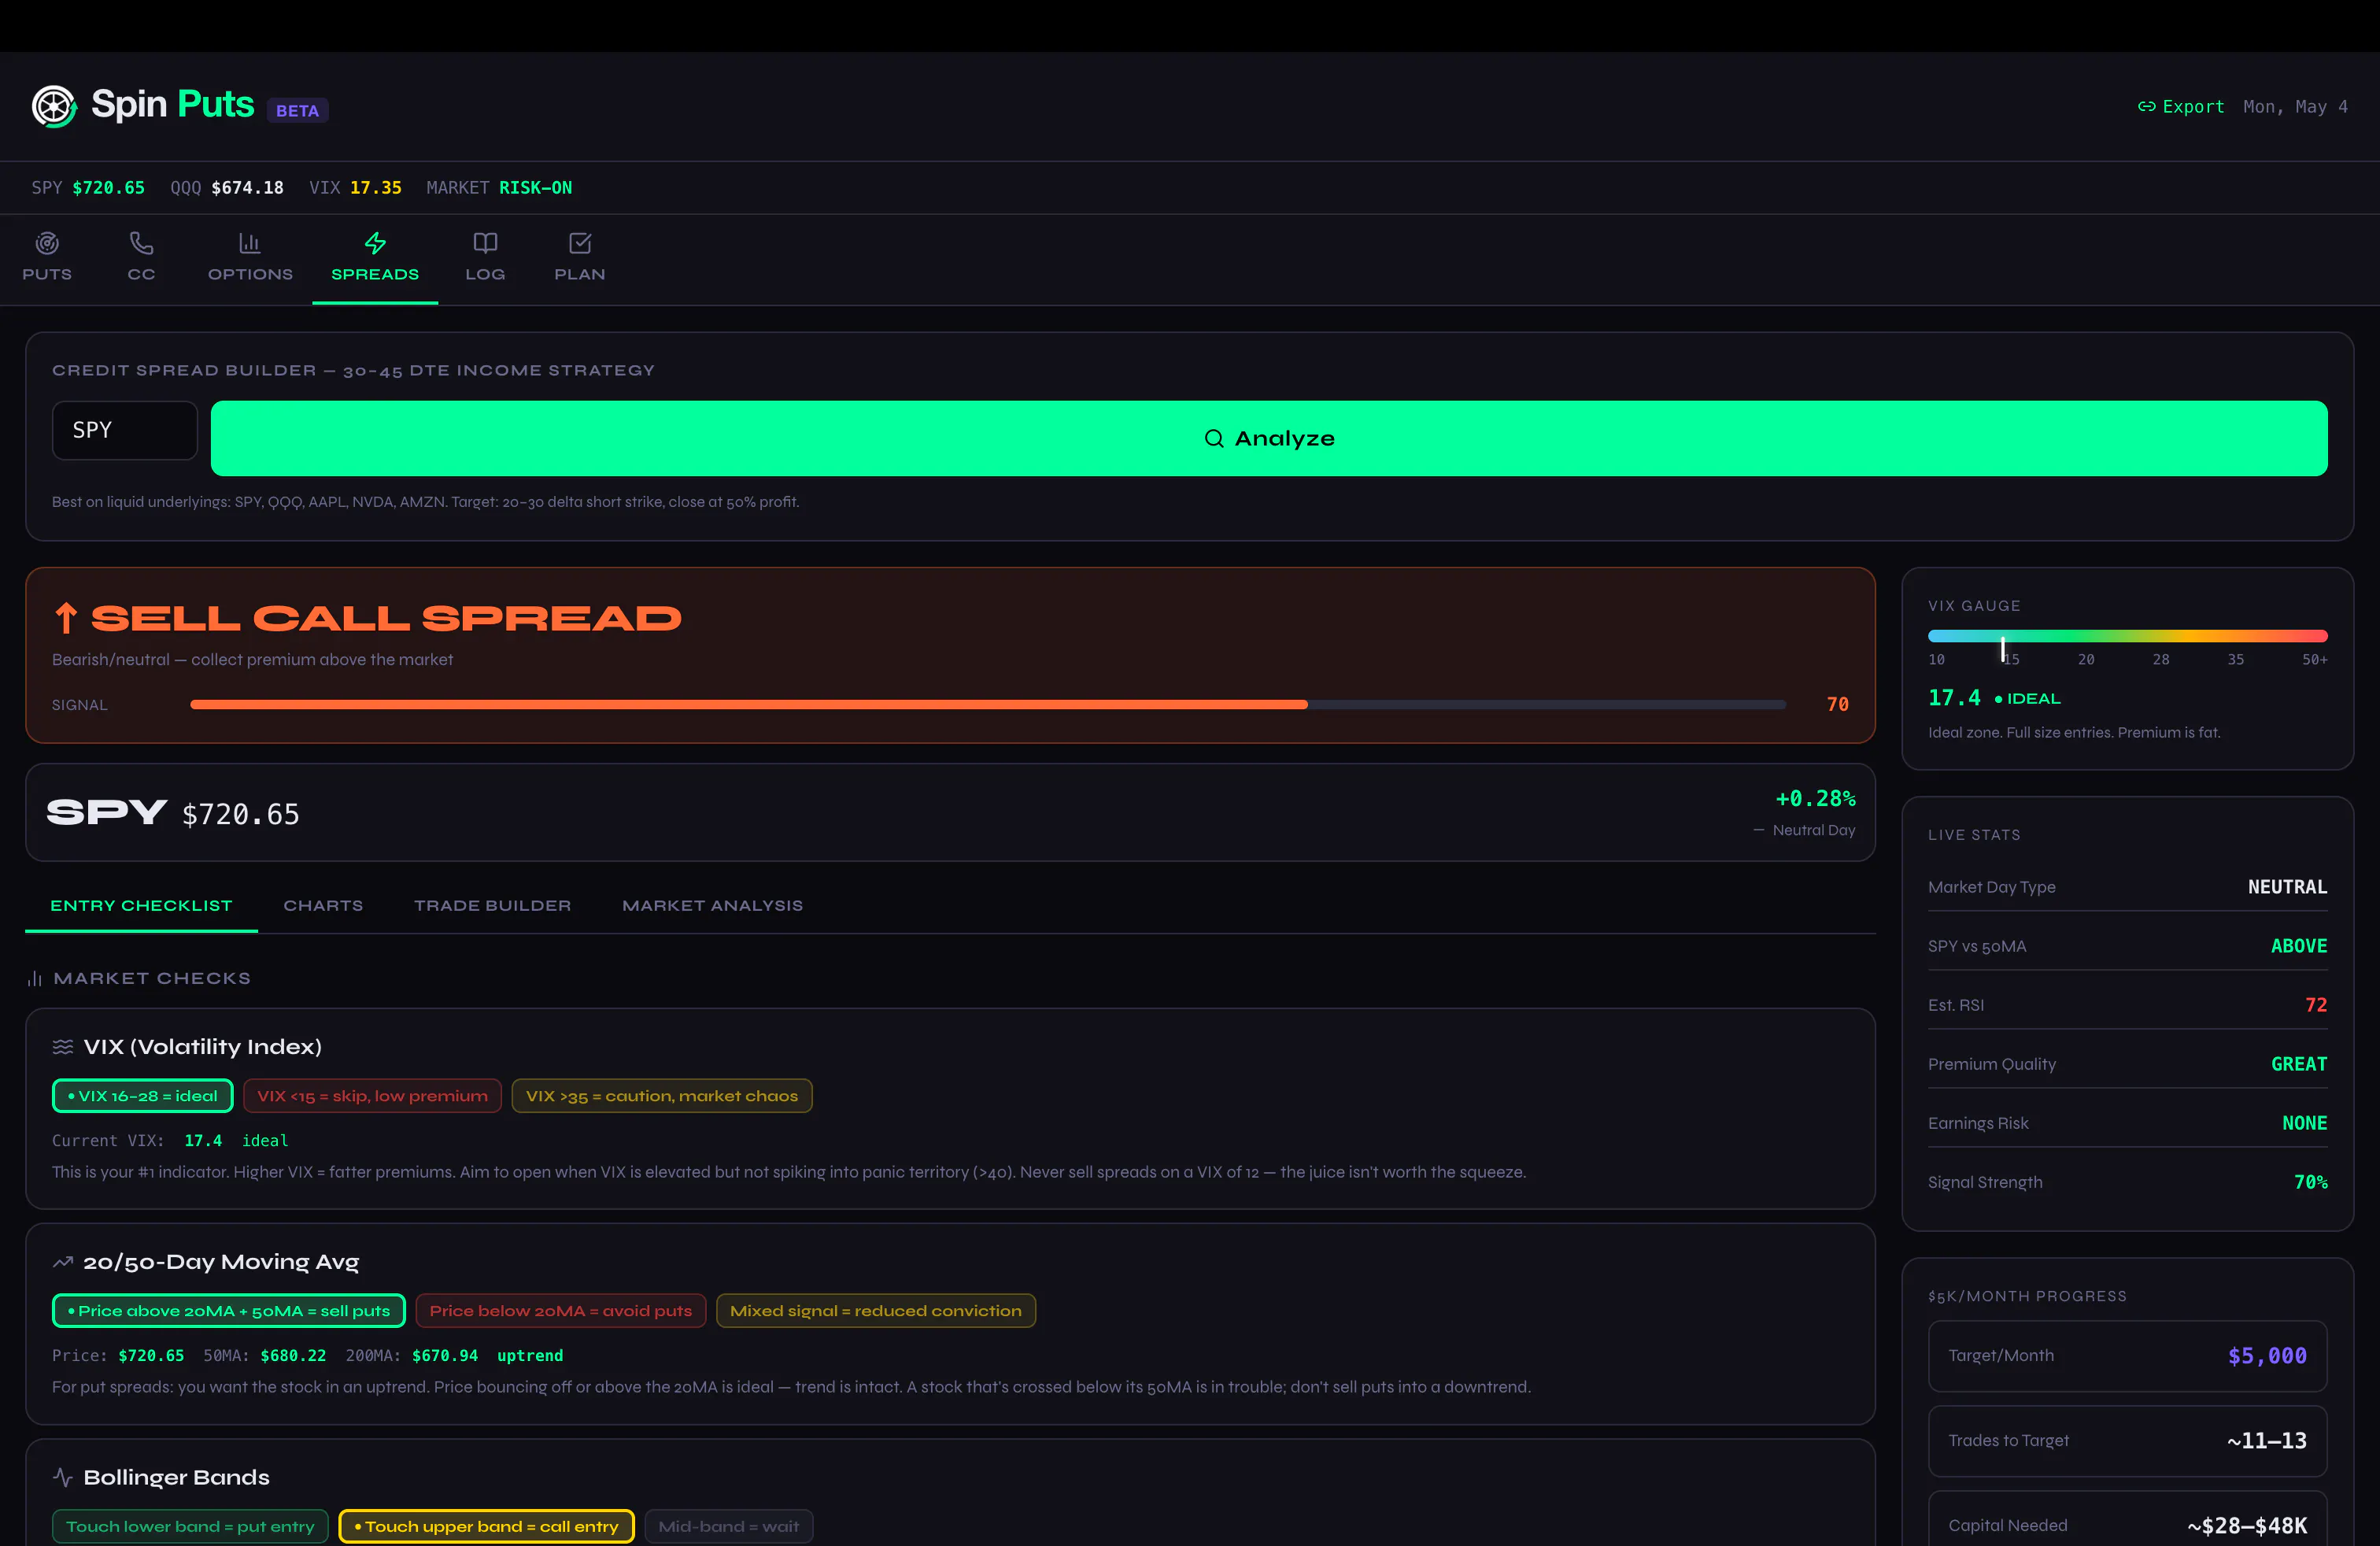This screenshot has height=1546, width=2380.
Task: Click the 'VIX 16-28 = ideal' chip
Action: (142, 1096)
